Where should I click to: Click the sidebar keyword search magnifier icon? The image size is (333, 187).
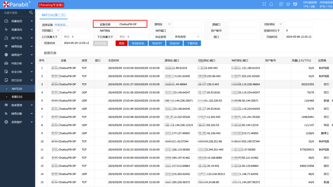click(x=31, y=13)
